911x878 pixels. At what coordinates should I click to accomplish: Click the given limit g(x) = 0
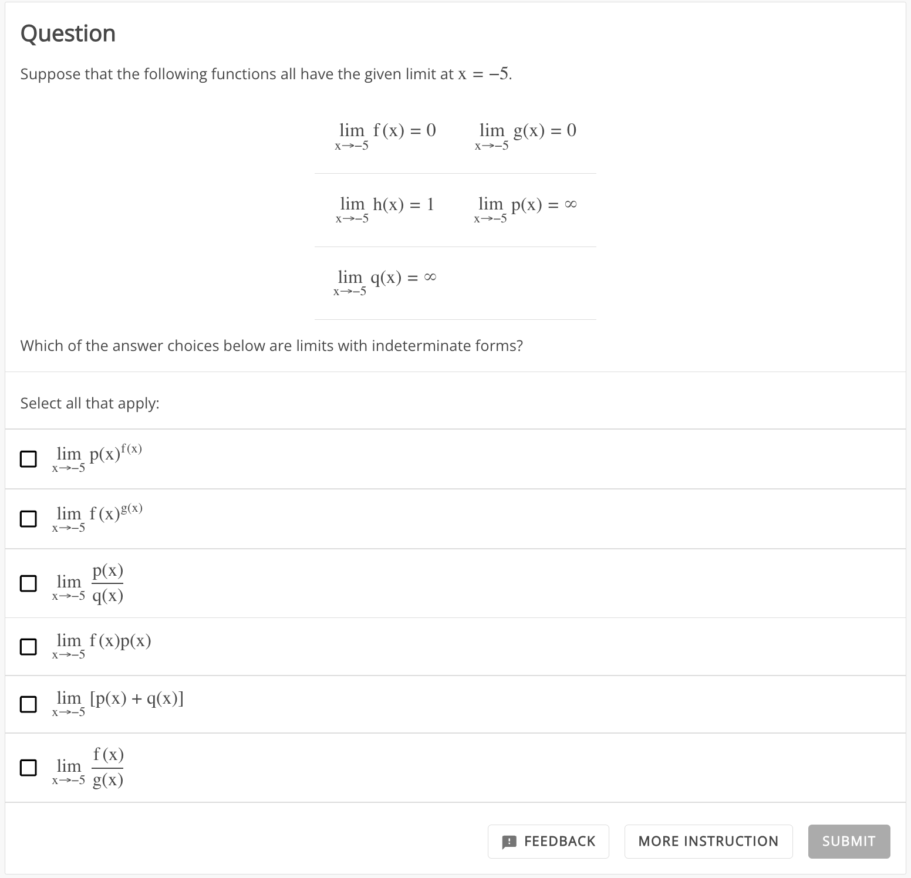pyautogui.click(x=525, y=136)
